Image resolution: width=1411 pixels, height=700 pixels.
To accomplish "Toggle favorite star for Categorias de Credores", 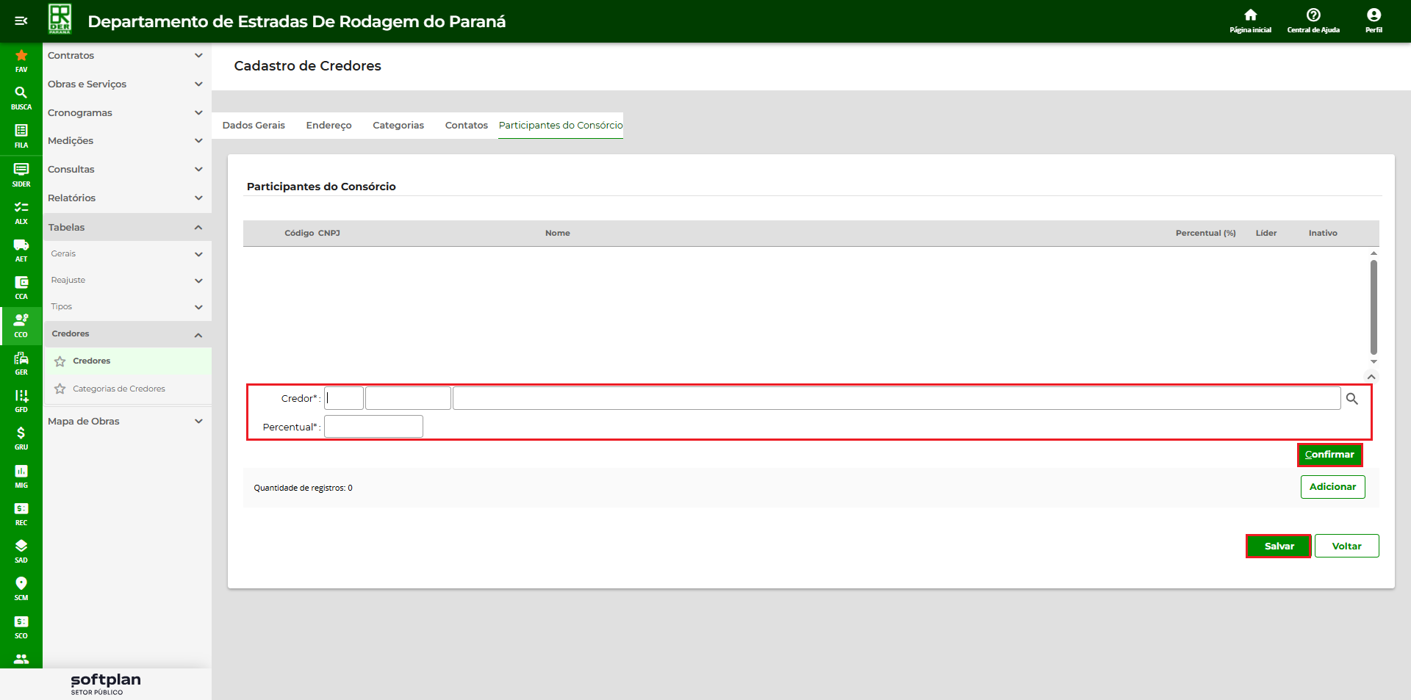I will (60, 389).
